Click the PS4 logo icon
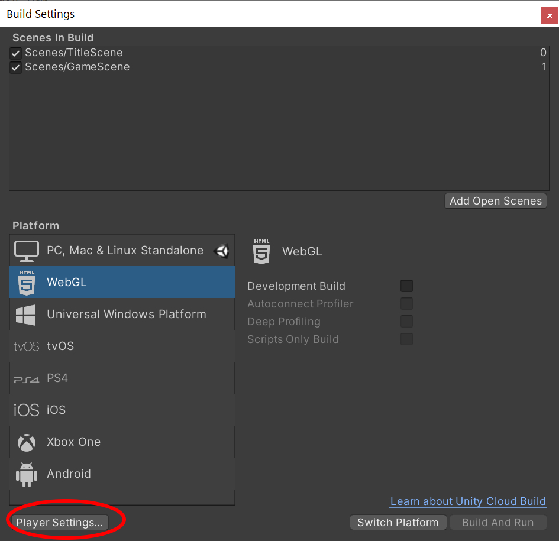 (x=27, y=380)
